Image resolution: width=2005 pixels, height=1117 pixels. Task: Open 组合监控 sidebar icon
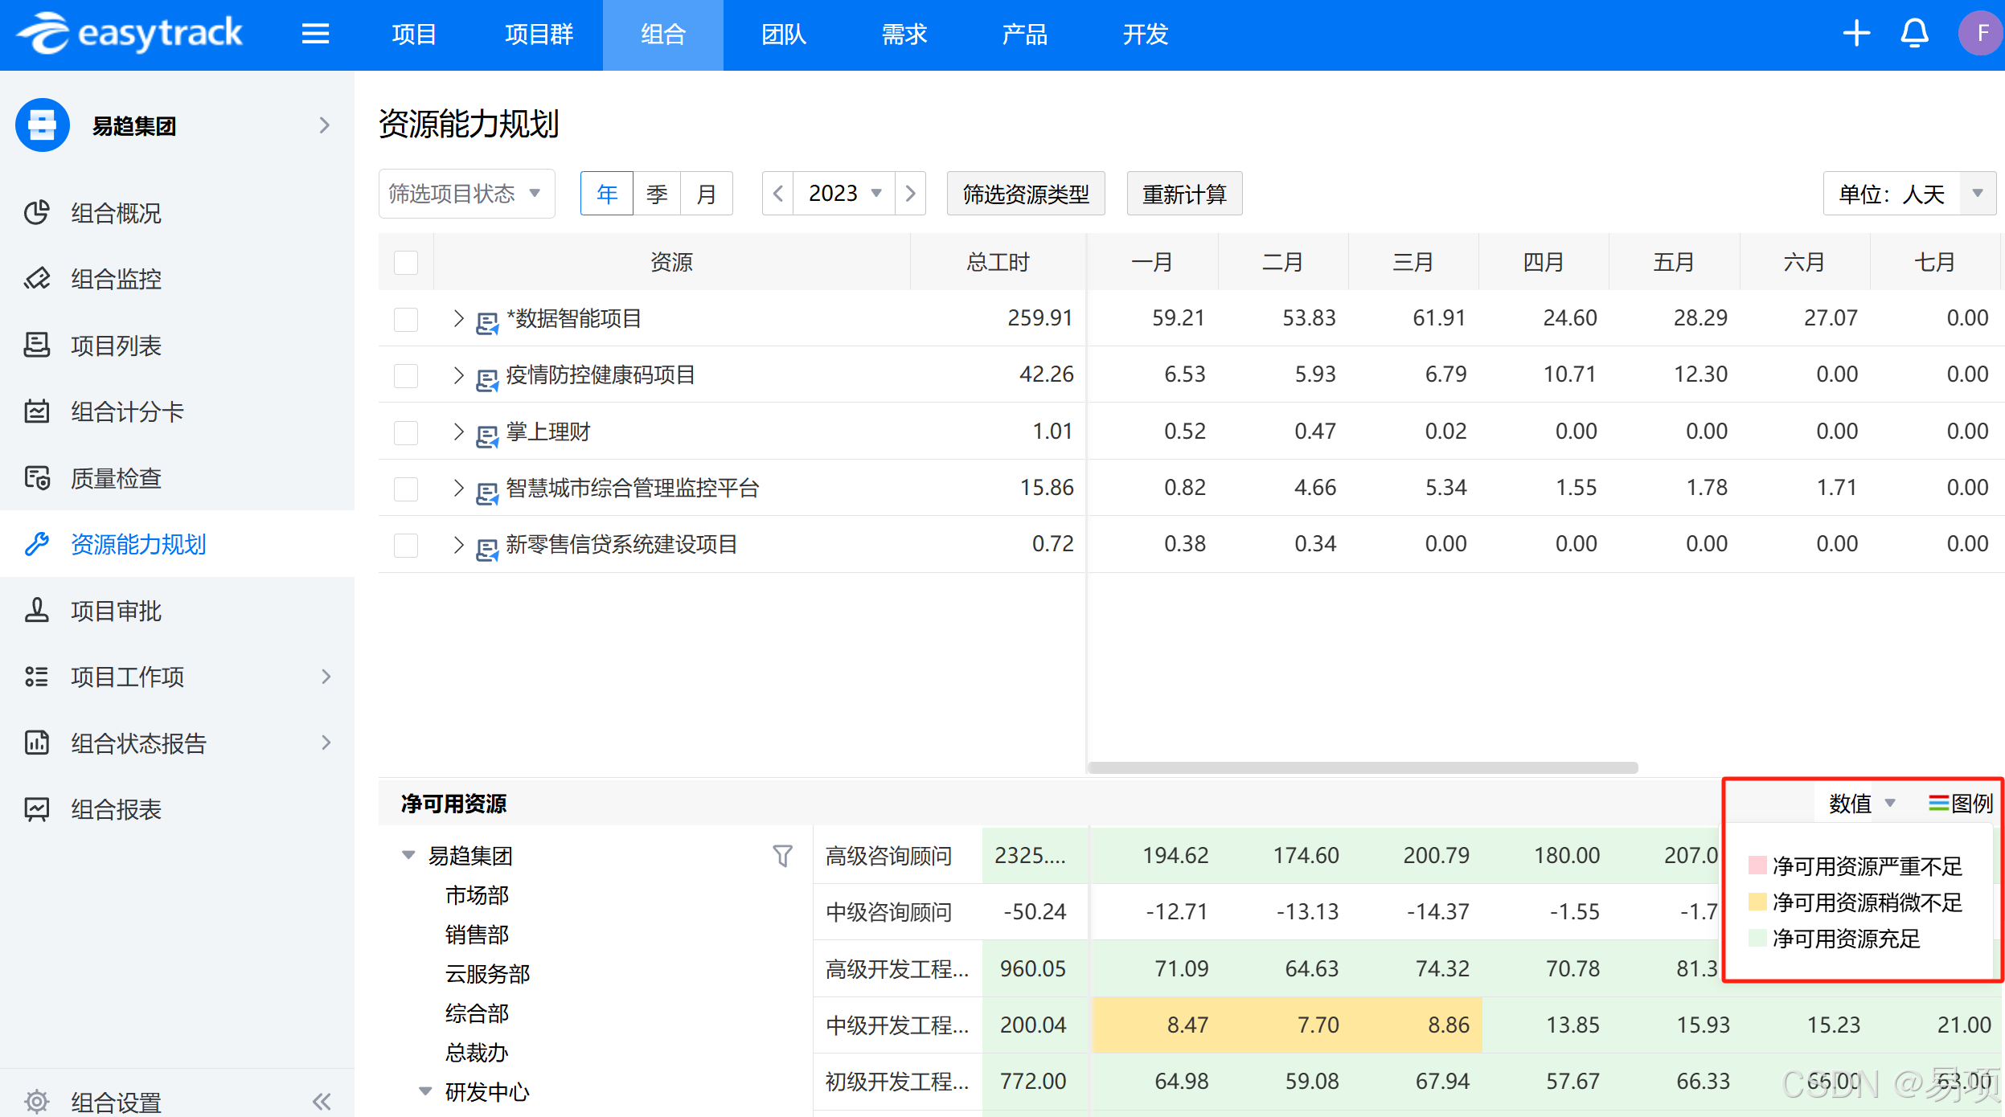point(37,279)
